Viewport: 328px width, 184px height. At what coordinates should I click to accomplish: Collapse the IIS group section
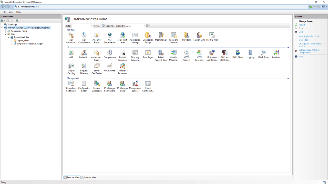click(288, 48)
